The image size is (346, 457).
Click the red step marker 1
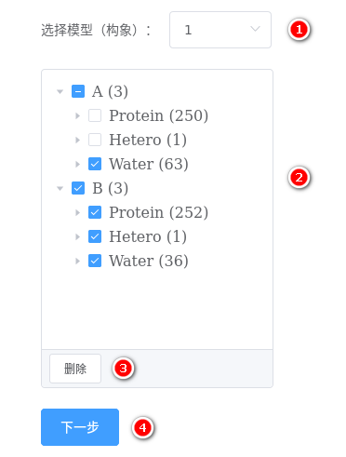coord(299,30)
